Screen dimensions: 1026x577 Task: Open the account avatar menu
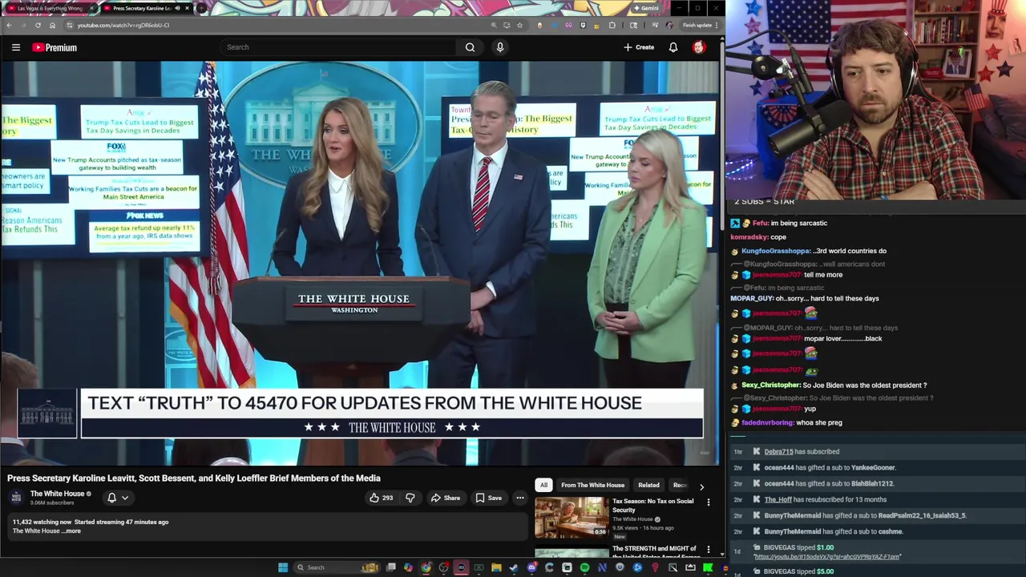pyautogui.click(x=699, y=47)
